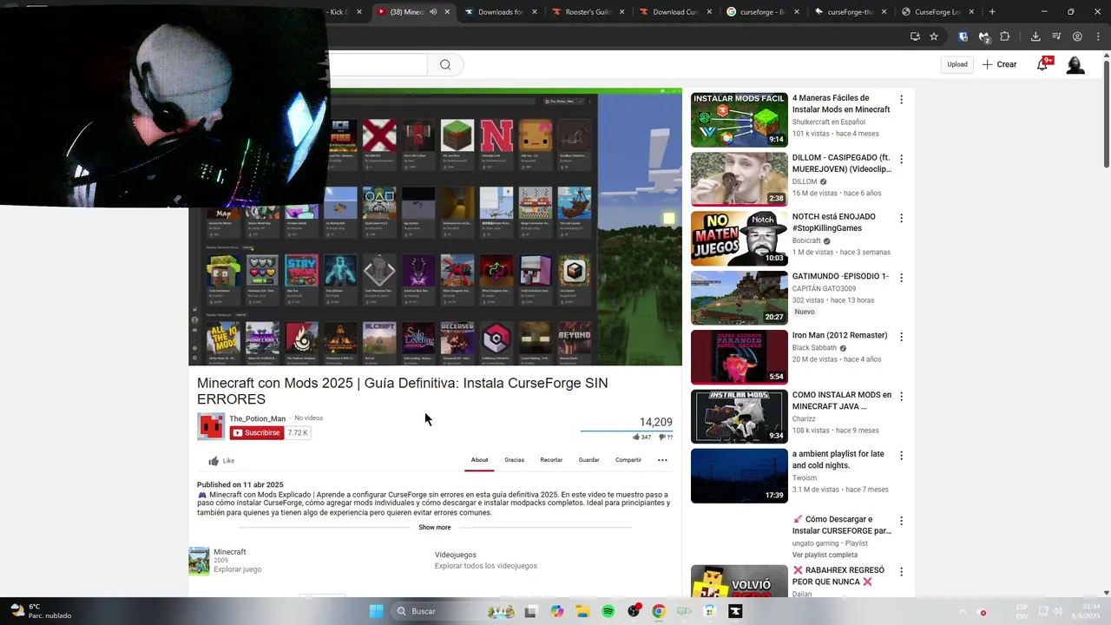This screenshot has height=625, width=1111.
Task: Open File Explorer from the taskbar
Action: [x=582, y=611]
